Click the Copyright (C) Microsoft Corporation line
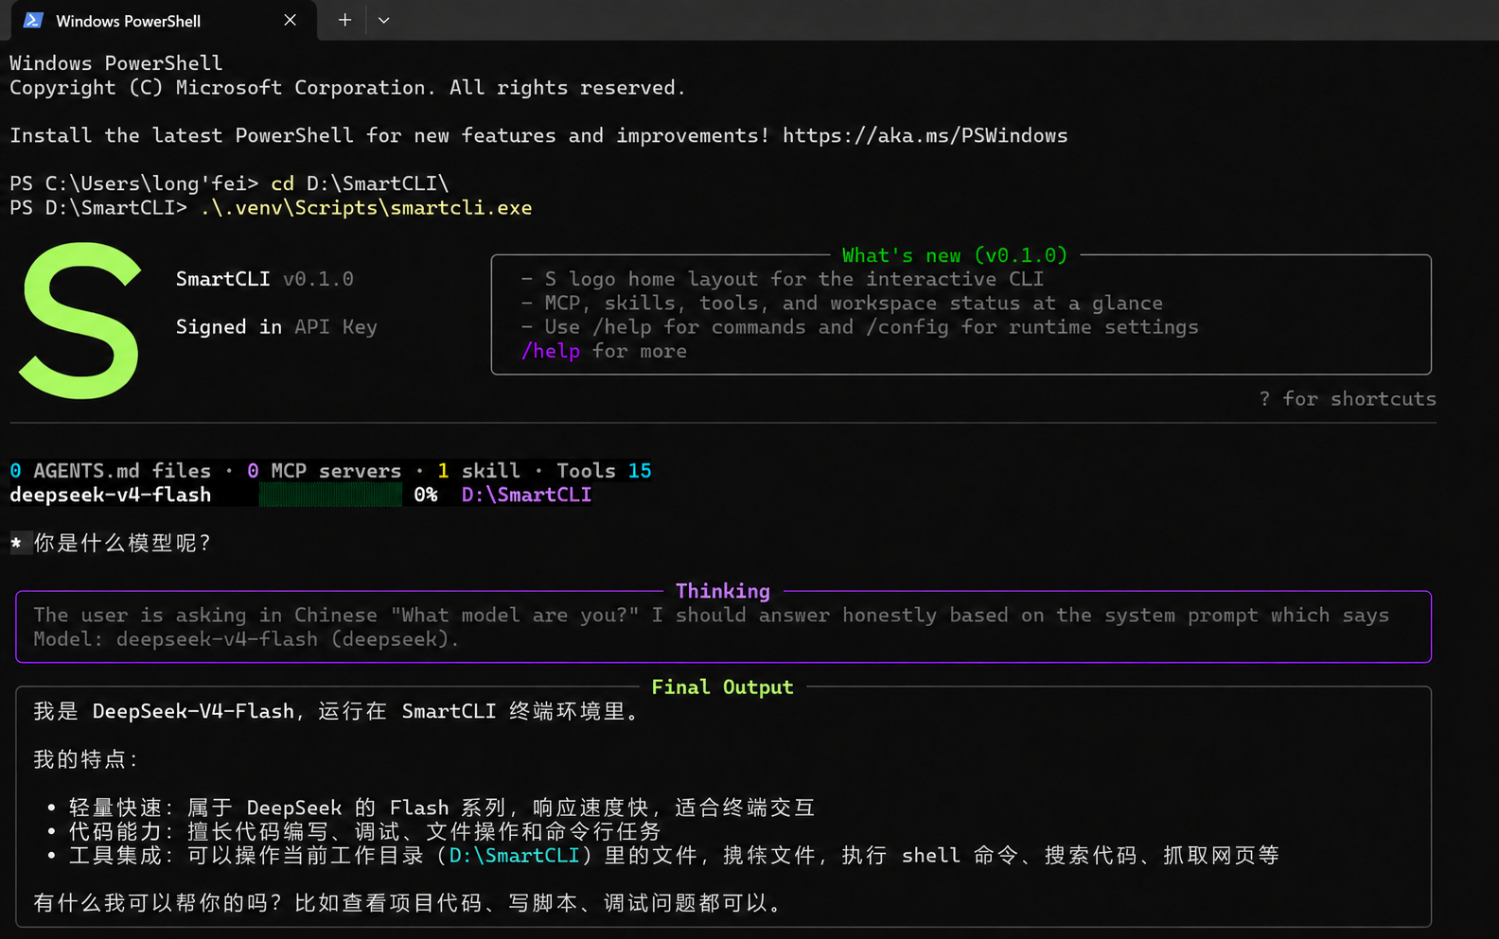This screenshot has width=1499, height=939. pyautogui.click(x=347, y=88)
